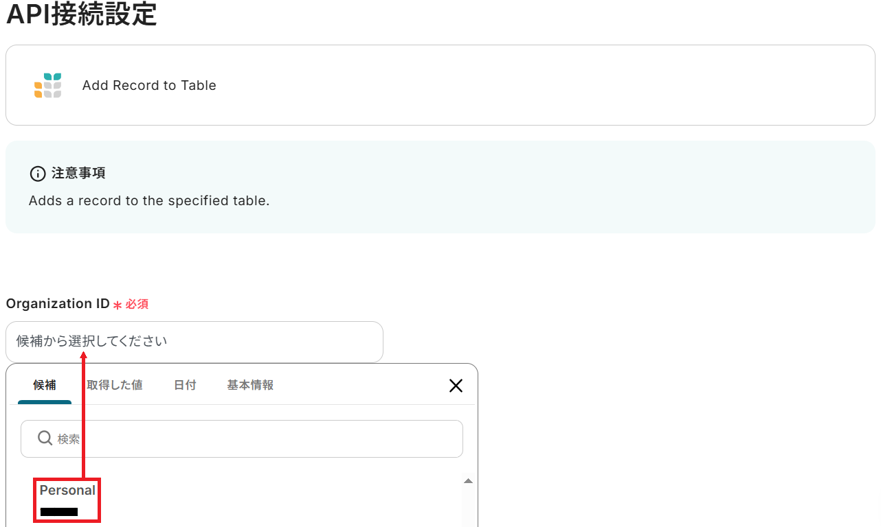881x527 pixels.
Task: Click the Add Record to Table app icon
Action: [x=47, y=85]
